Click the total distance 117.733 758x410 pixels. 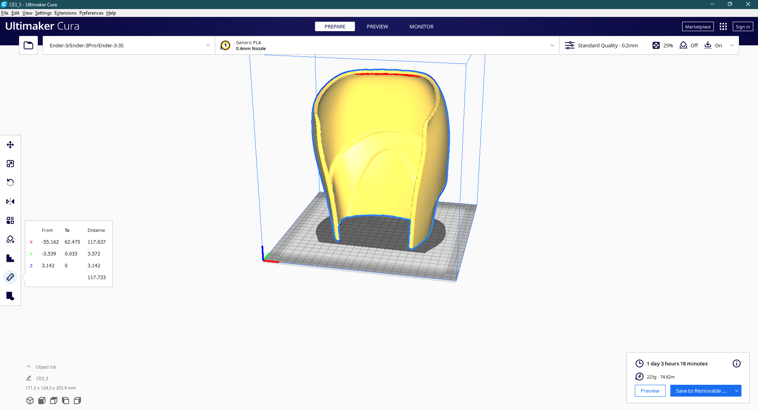tap(97, 278)
